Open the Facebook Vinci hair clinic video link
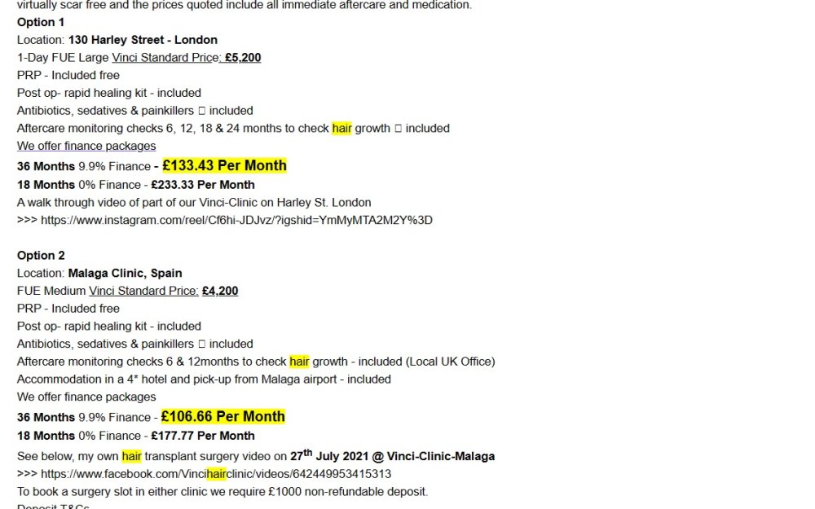 (x=216, y=474)
